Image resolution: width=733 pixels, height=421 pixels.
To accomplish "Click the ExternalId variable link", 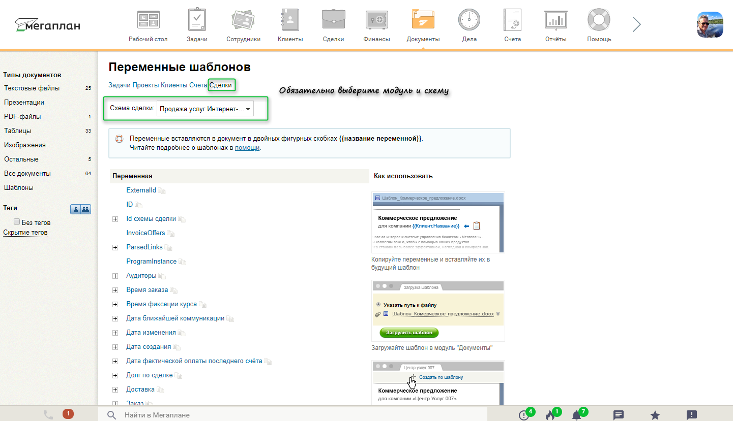I will [141, 190].
